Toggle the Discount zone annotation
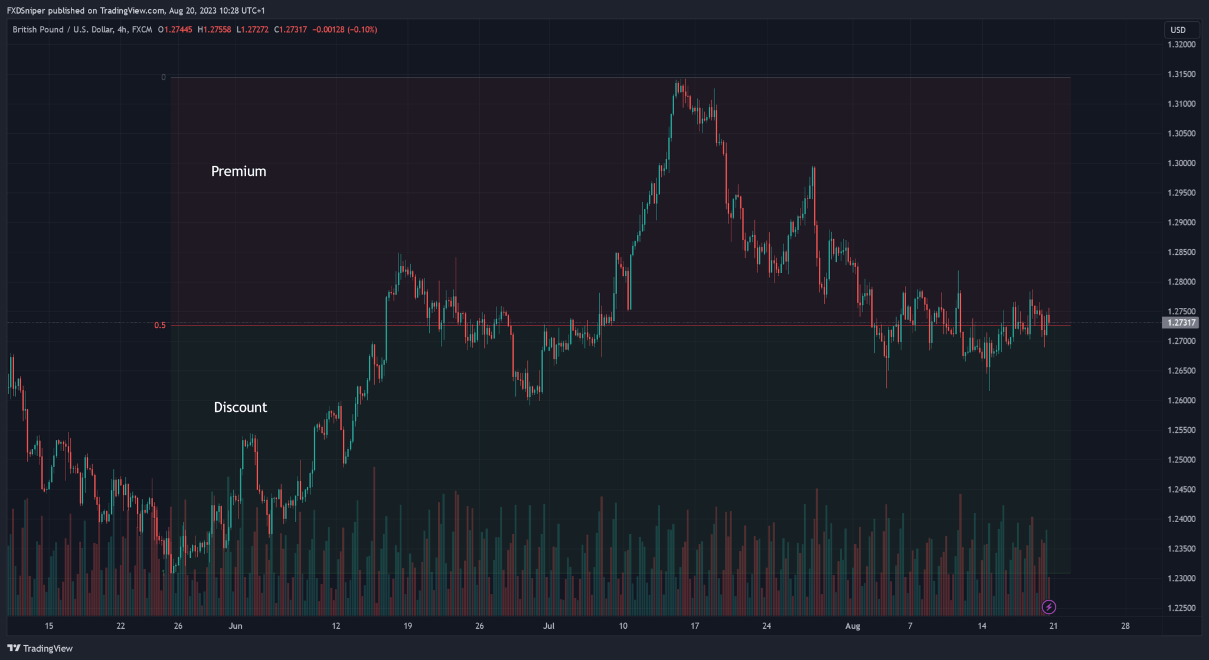Screen dimensions: 1209x660 (x=240, y=407)
